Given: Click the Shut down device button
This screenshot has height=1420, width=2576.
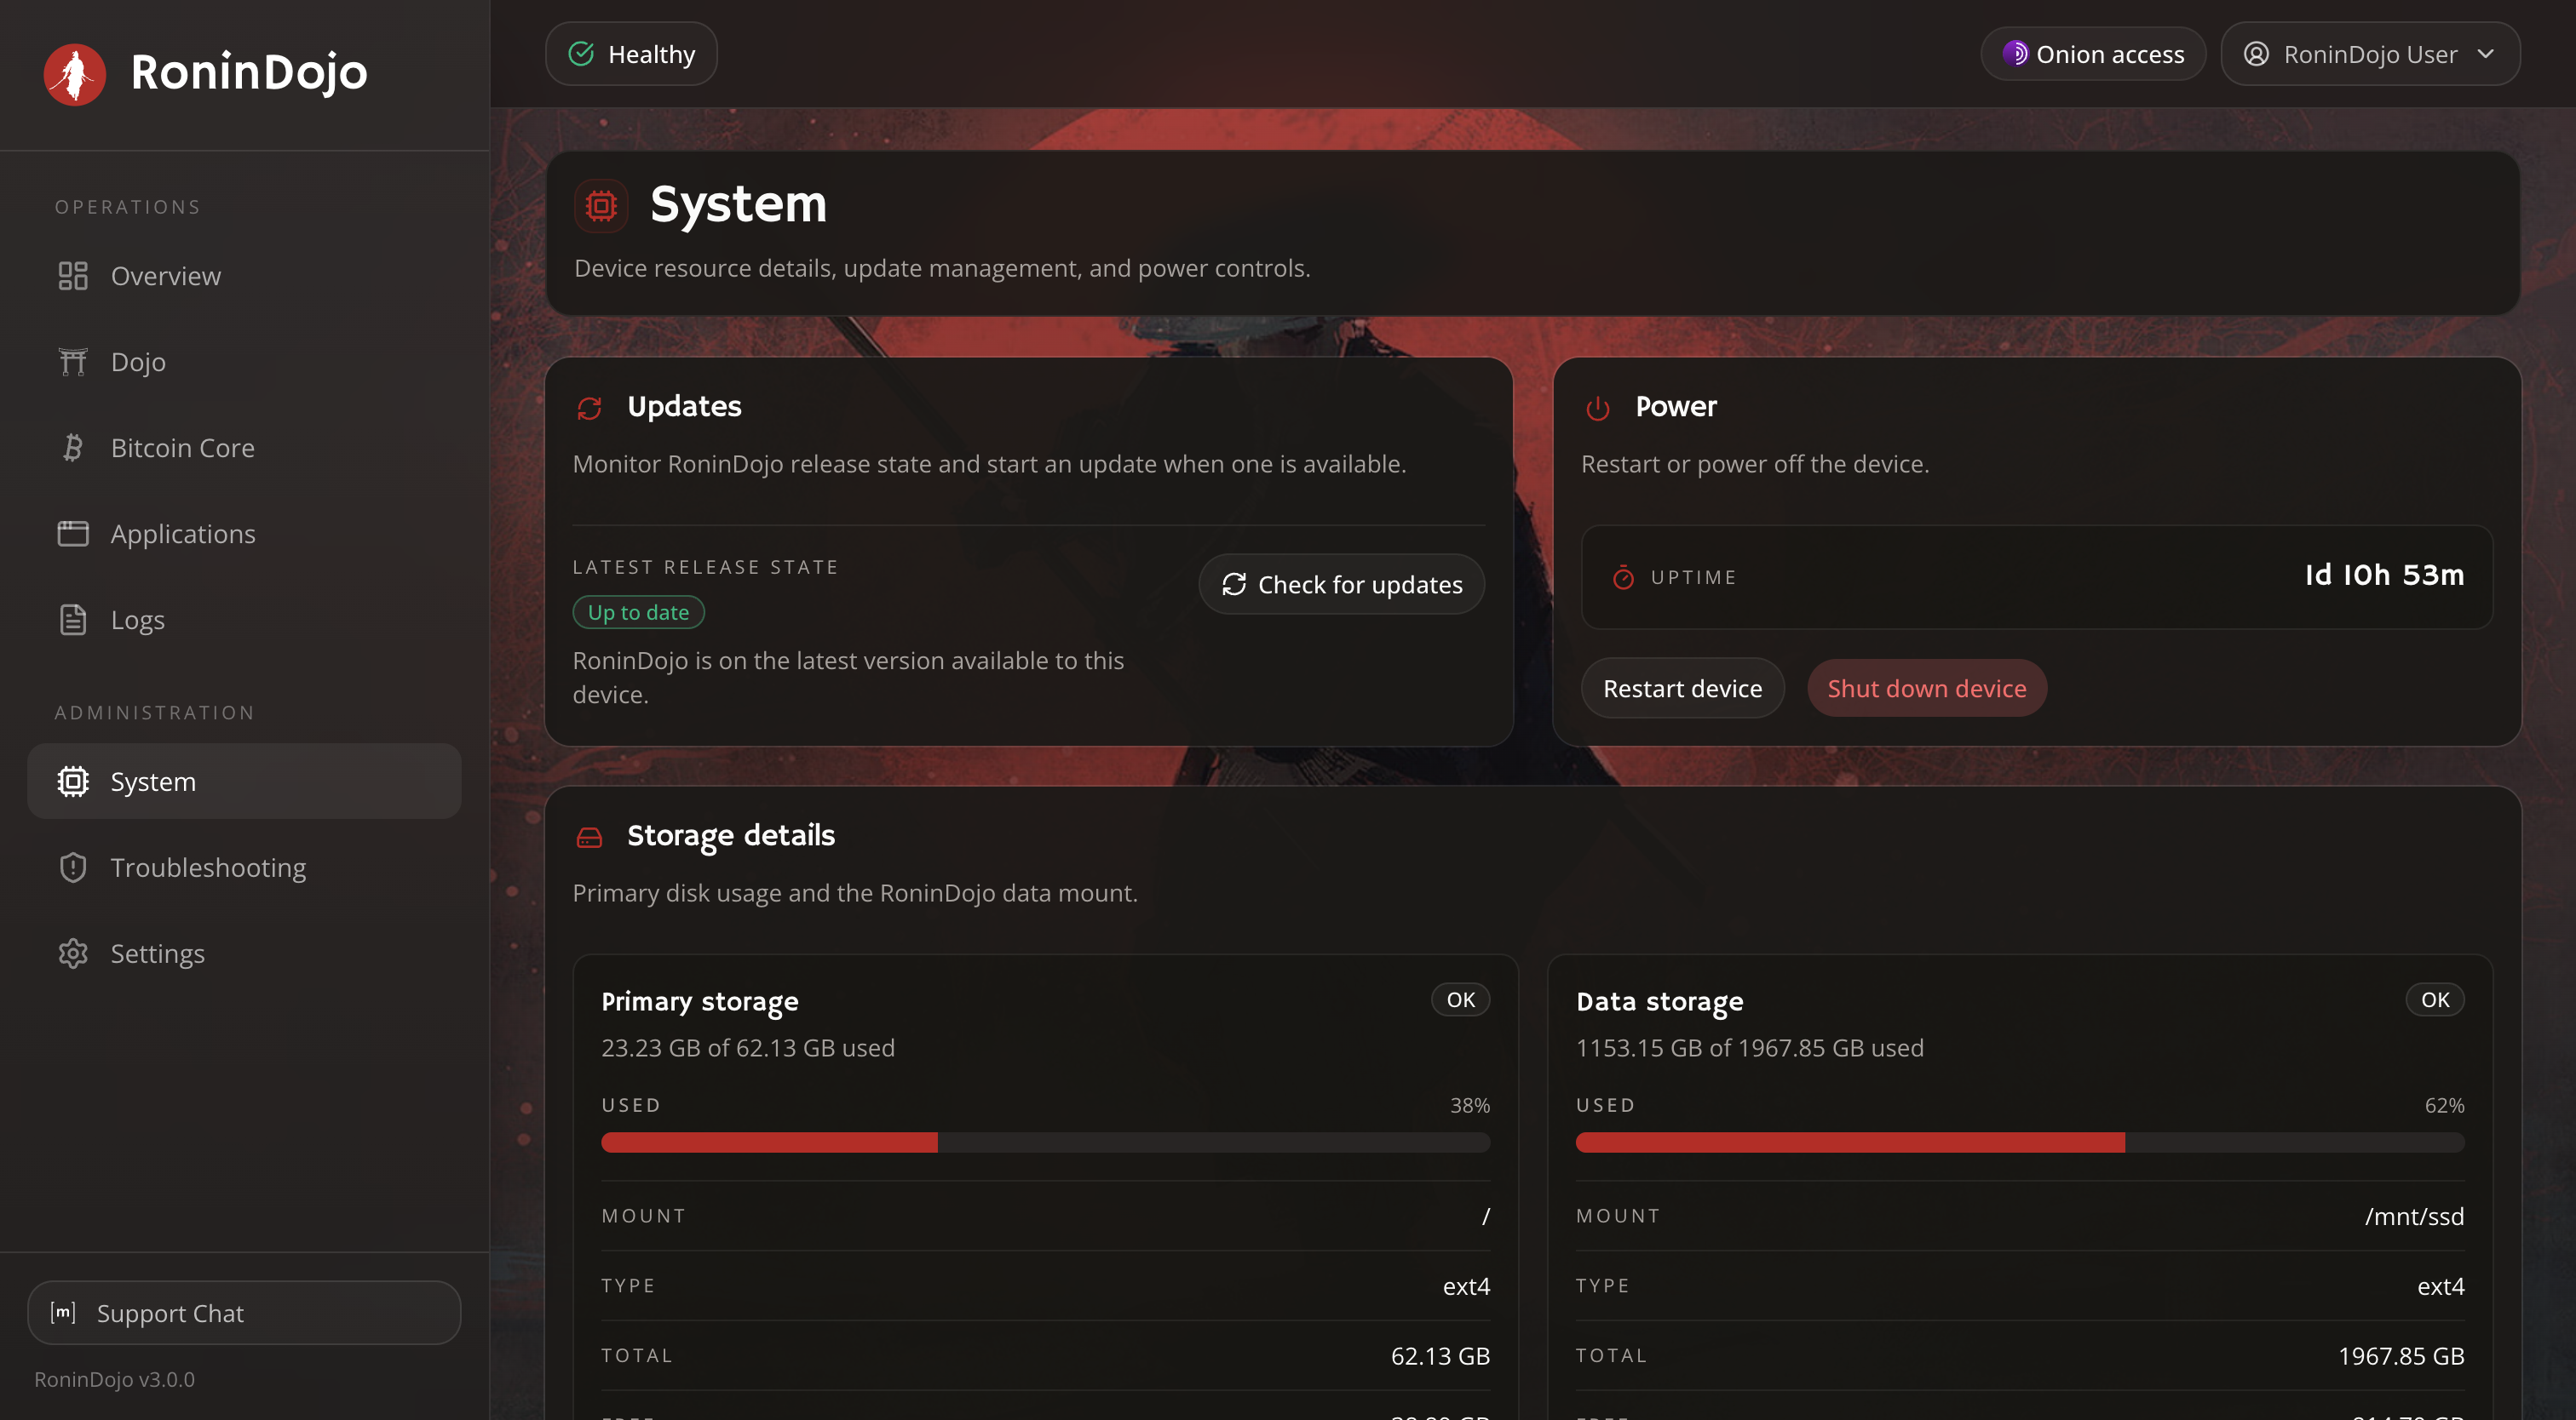Looking at the screenshot, I should pos(1926,689).
